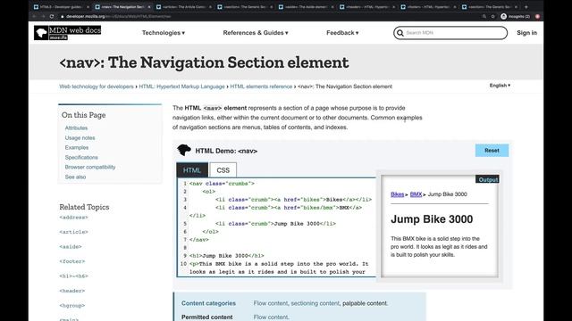This screenshot has width=572, height=321.
Task: Switch to the CSS tab in the demo
Action: pos(223,170)
